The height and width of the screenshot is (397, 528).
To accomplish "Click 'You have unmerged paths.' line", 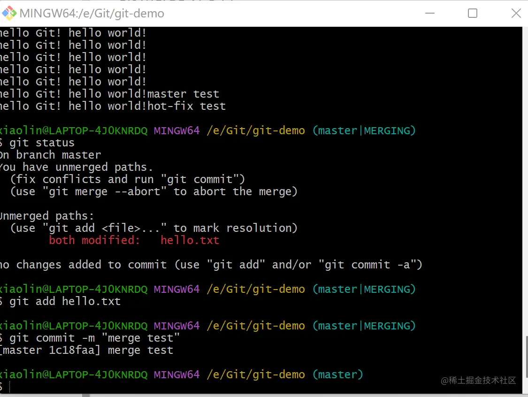I will click(x=77, y=167).
